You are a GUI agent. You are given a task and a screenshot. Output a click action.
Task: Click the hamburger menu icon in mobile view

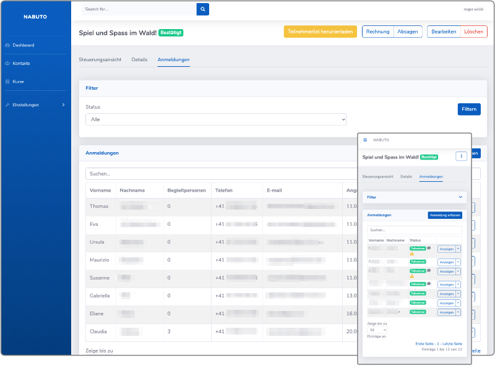coord(365,140)
